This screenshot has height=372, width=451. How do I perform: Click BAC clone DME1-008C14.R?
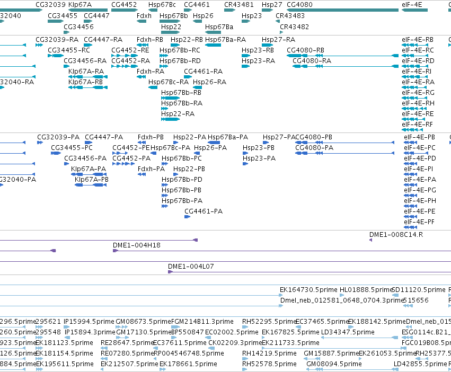(396, 235)
